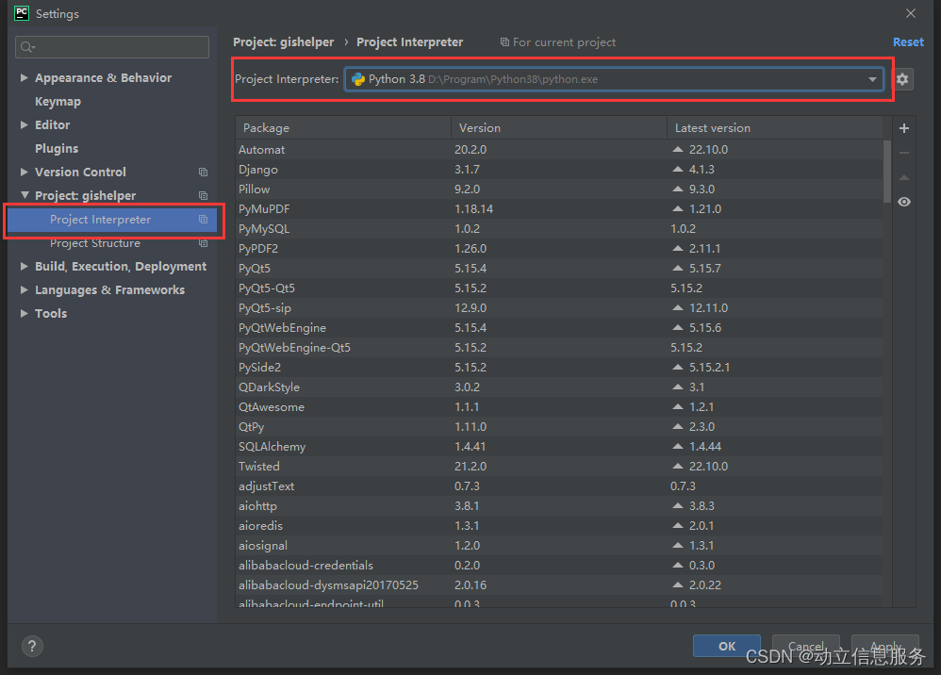Click the settings search field
This screenshot has height=675, width=941.
(111, 46)
